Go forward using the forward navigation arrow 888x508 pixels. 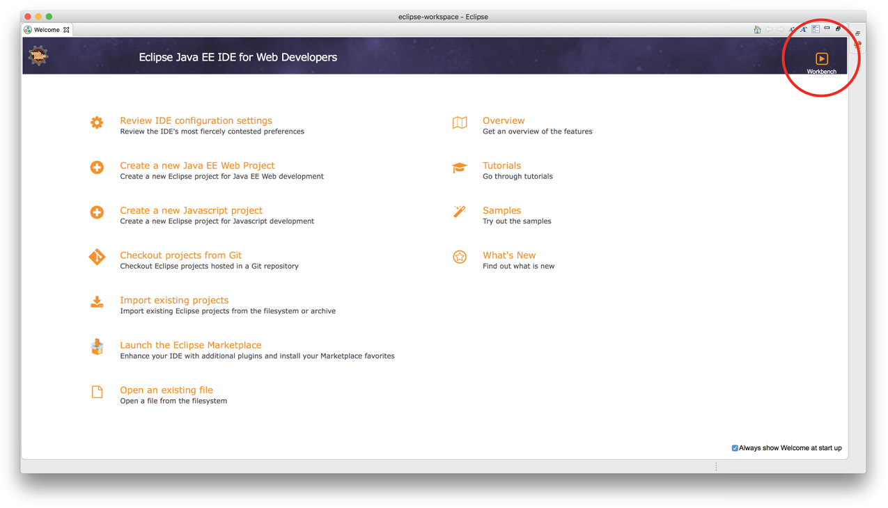[779, 29]
